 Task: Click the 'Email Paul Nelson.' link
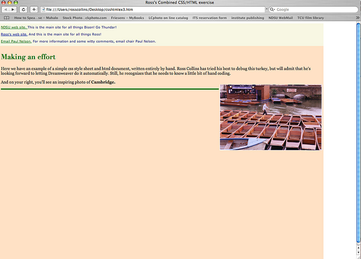click(16, 41)
